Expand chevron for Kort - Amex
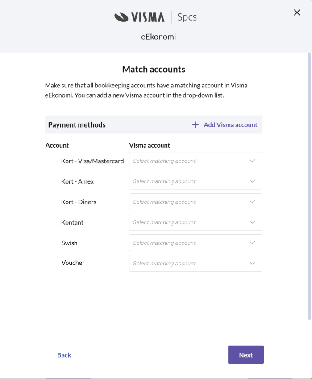The width and height of the screenshot is (312, 379). [252, 181]
